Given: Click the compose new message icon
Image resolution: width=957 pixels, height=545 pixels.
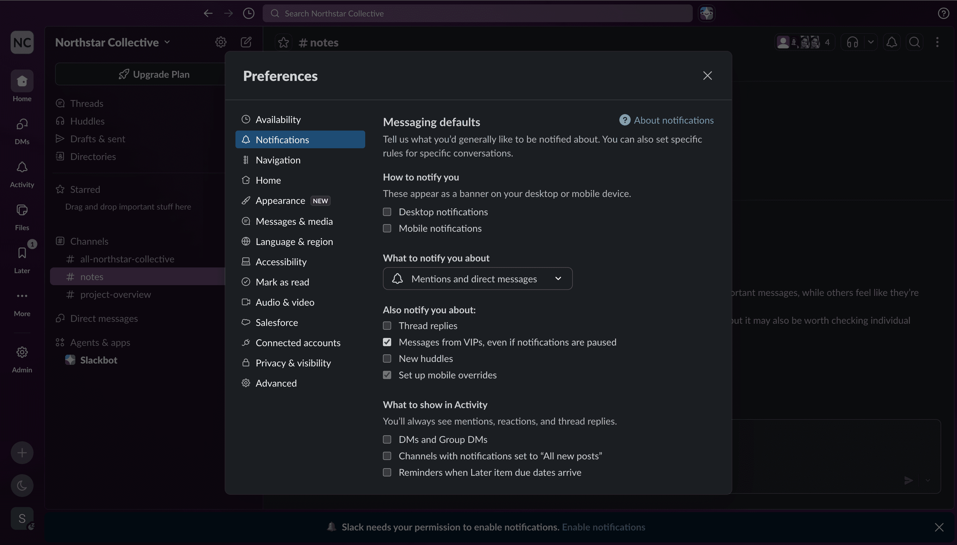Looking at the screenshot, I should point(246,42).
